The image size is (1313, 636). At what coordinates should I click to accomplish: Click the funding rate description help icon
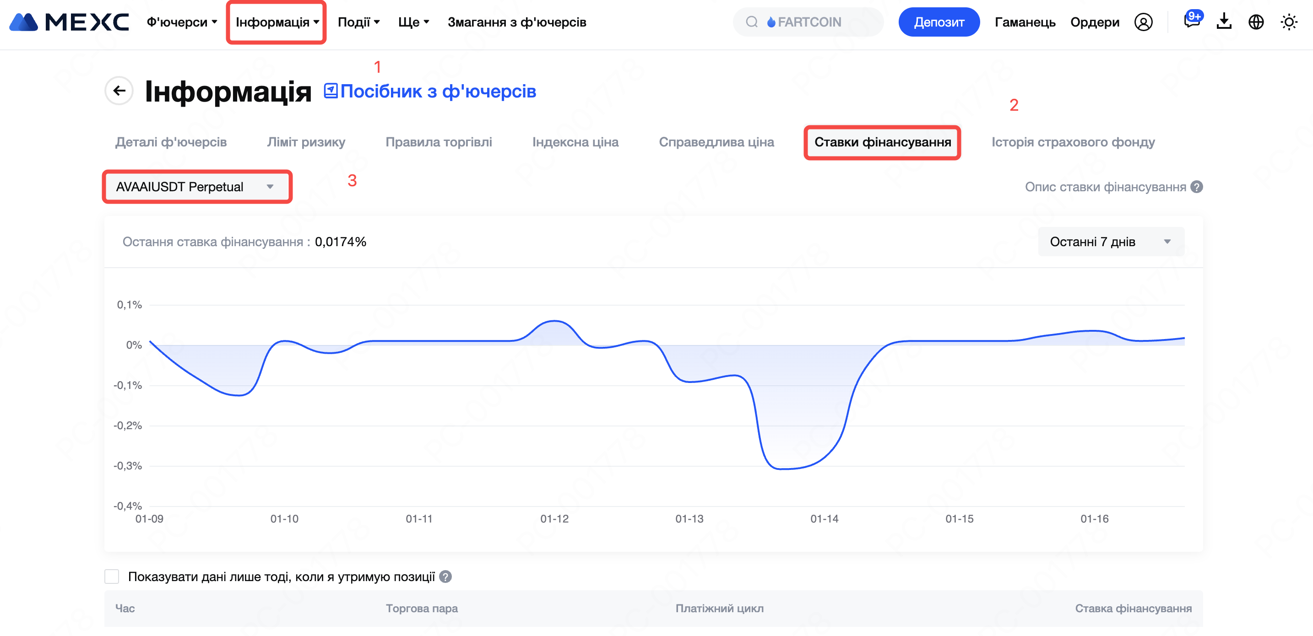1196,187
